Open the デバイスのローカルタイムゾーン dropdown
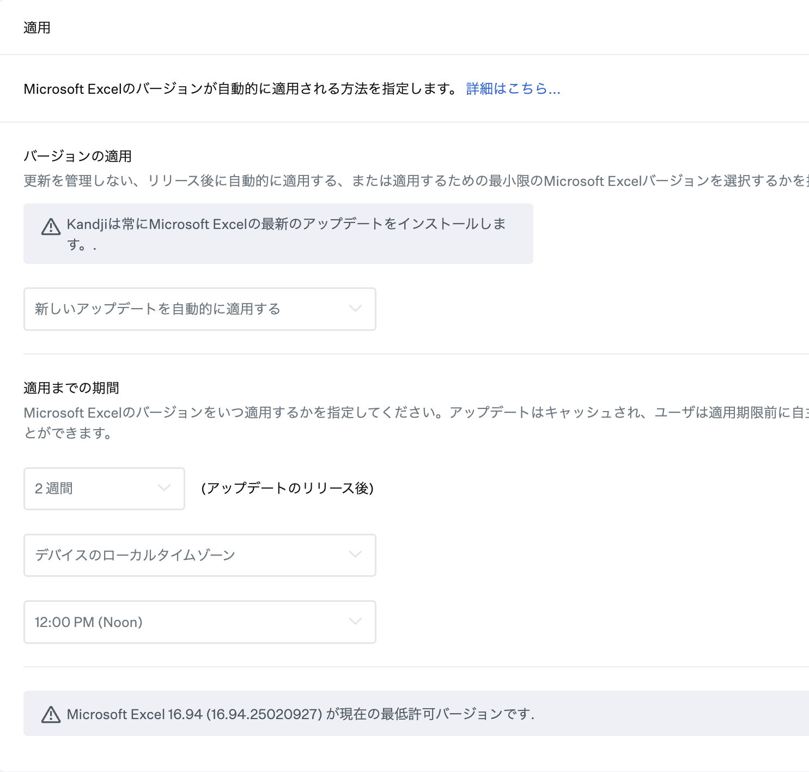This screenshot has width=809, height=772. pyautogui.click(x=200, y=555)
